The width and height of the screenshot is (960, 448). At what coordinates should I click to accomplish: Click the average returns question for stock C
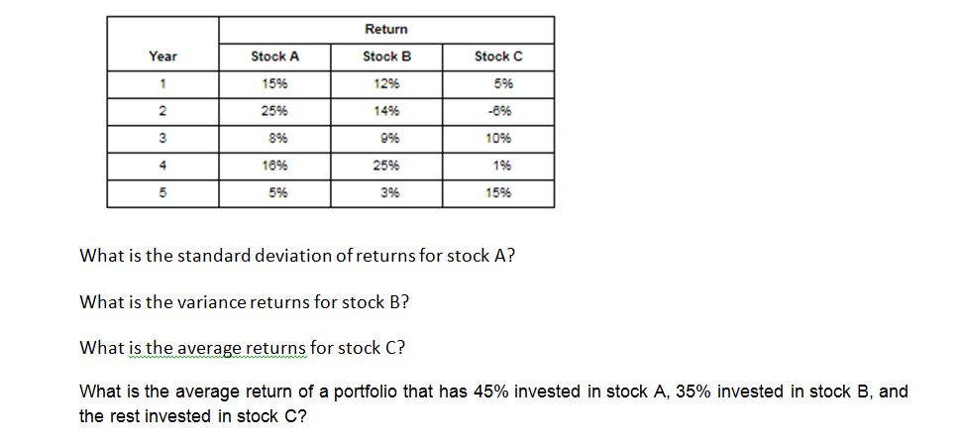coord(242,348)
